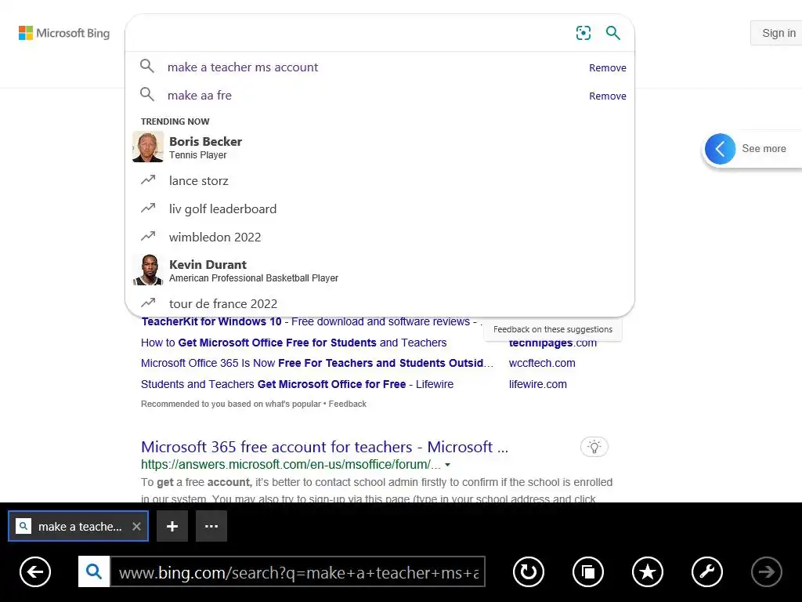Click trending arrow icon beside wimbledon 2022

tap(148, 236)
